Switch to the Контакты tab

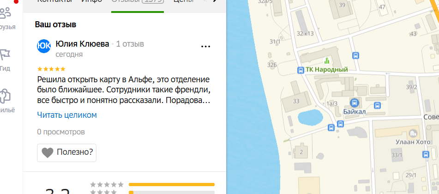click(x=54, y=2)
